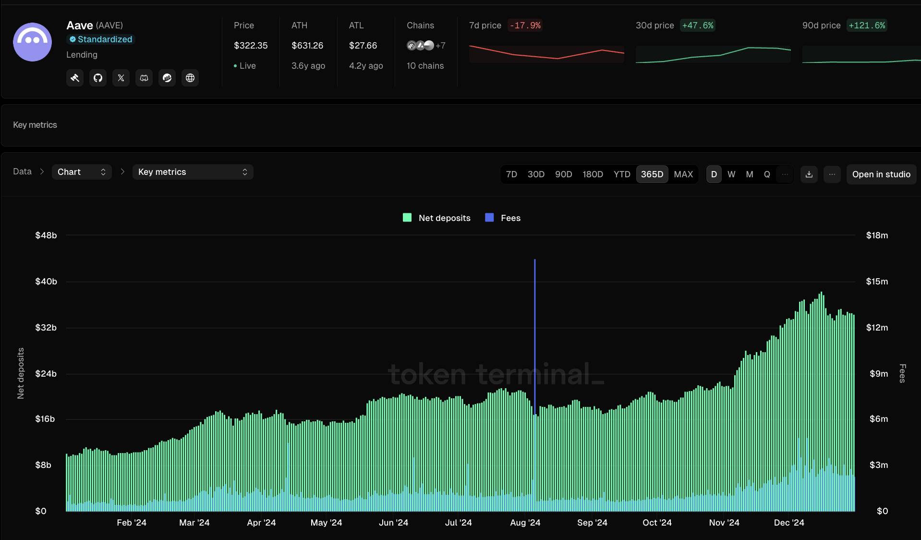921x540 pixels.
Task: Click the $48b y-axis label
Action: (46, 235)
